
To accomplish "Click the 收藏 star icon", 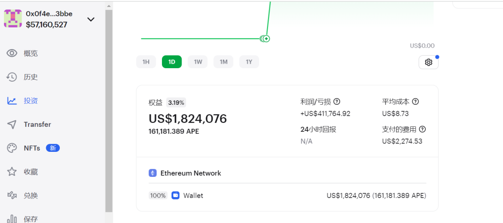I will pos(12,172).
